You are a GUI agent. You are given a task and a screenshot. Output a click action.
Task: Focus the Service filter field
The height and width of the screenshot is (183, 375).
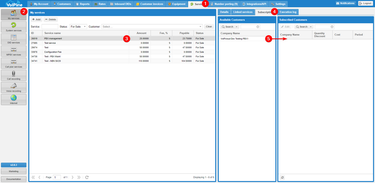[x=50, y=27]
